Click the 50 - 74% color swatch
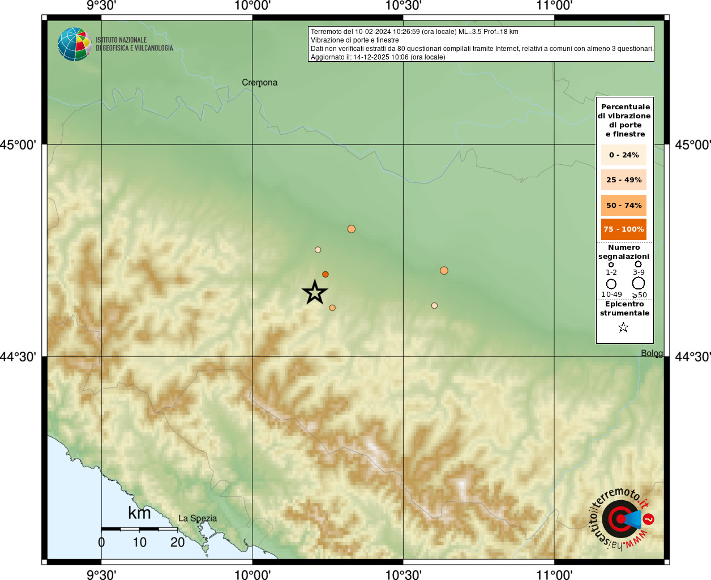 coord(624,205)
